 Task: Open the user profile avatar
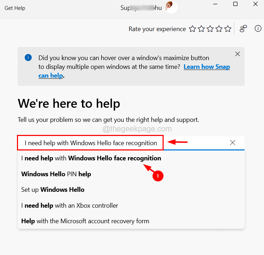171,8
